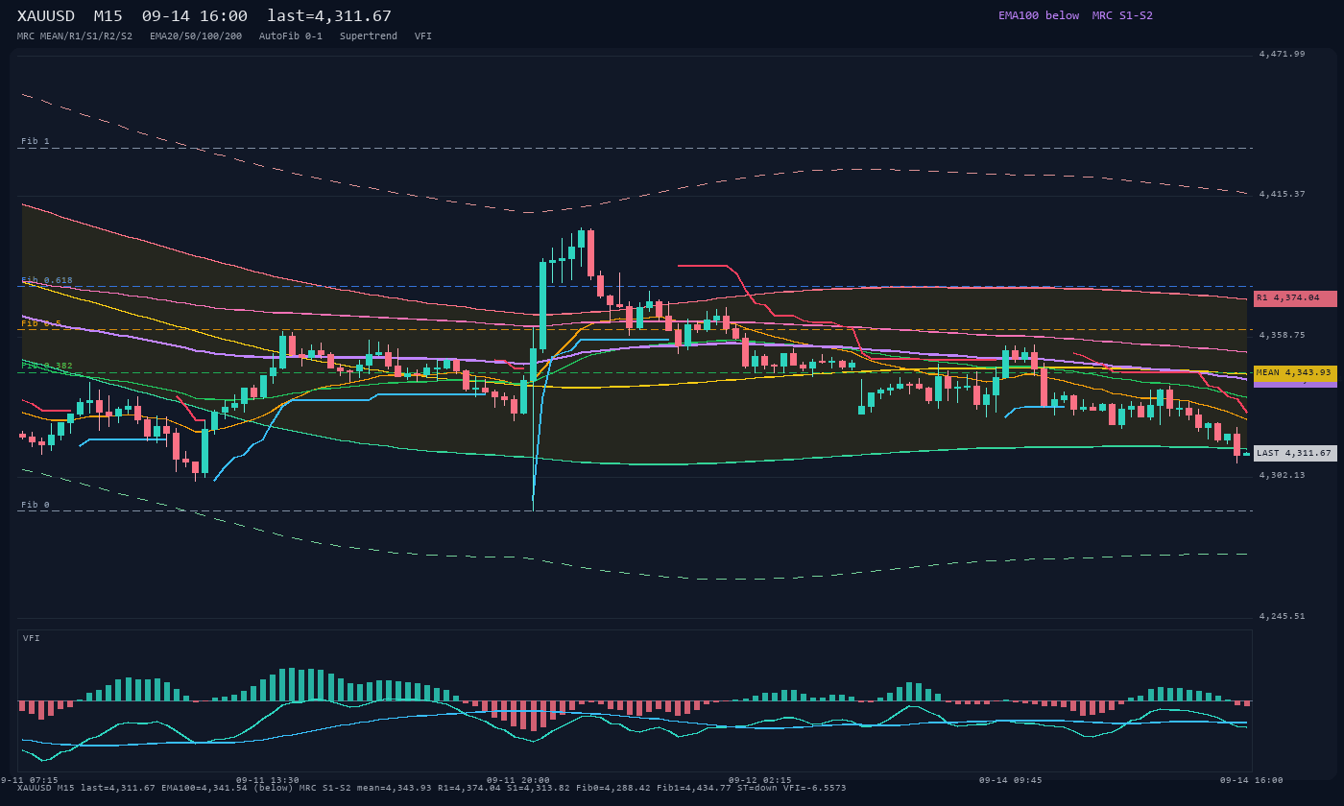Click the 4,415.37 price axis label
Screen dimensions: 1344x806
pos(1283,194)
